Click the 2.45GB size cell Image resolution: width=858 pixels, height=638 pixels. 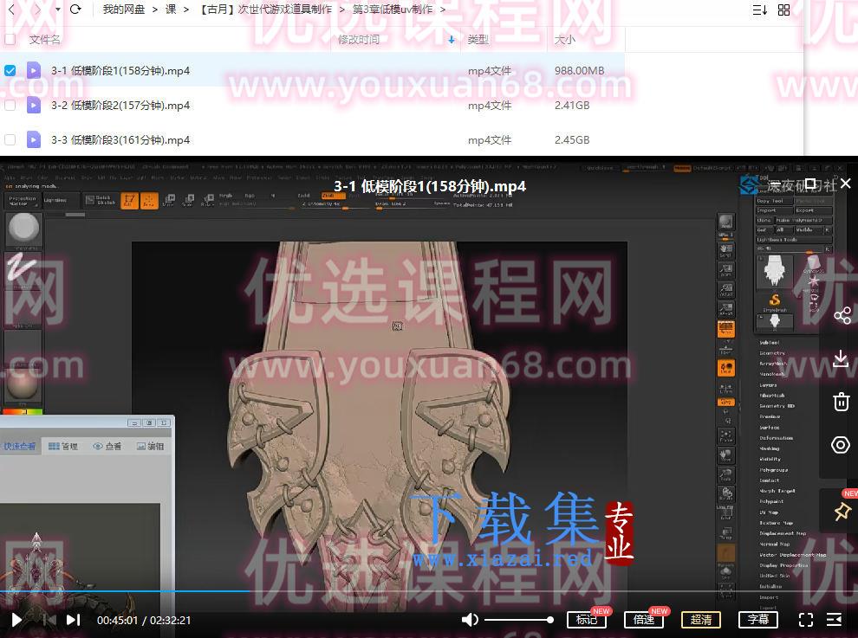point(572,139)
